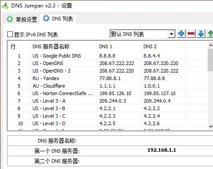
Task: Switch to the DNS 列表 tab
Action: (x=58, y=19)
